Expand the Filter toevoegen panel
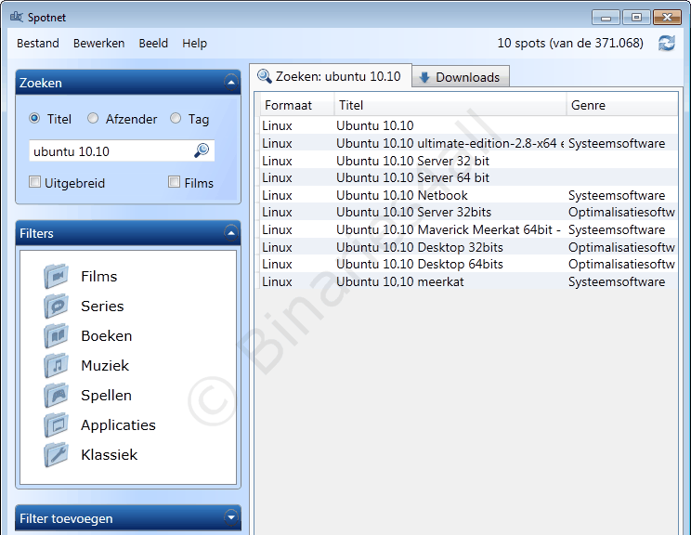The width and height of the screenshot is (691, 535). click(x=231, y=517)
